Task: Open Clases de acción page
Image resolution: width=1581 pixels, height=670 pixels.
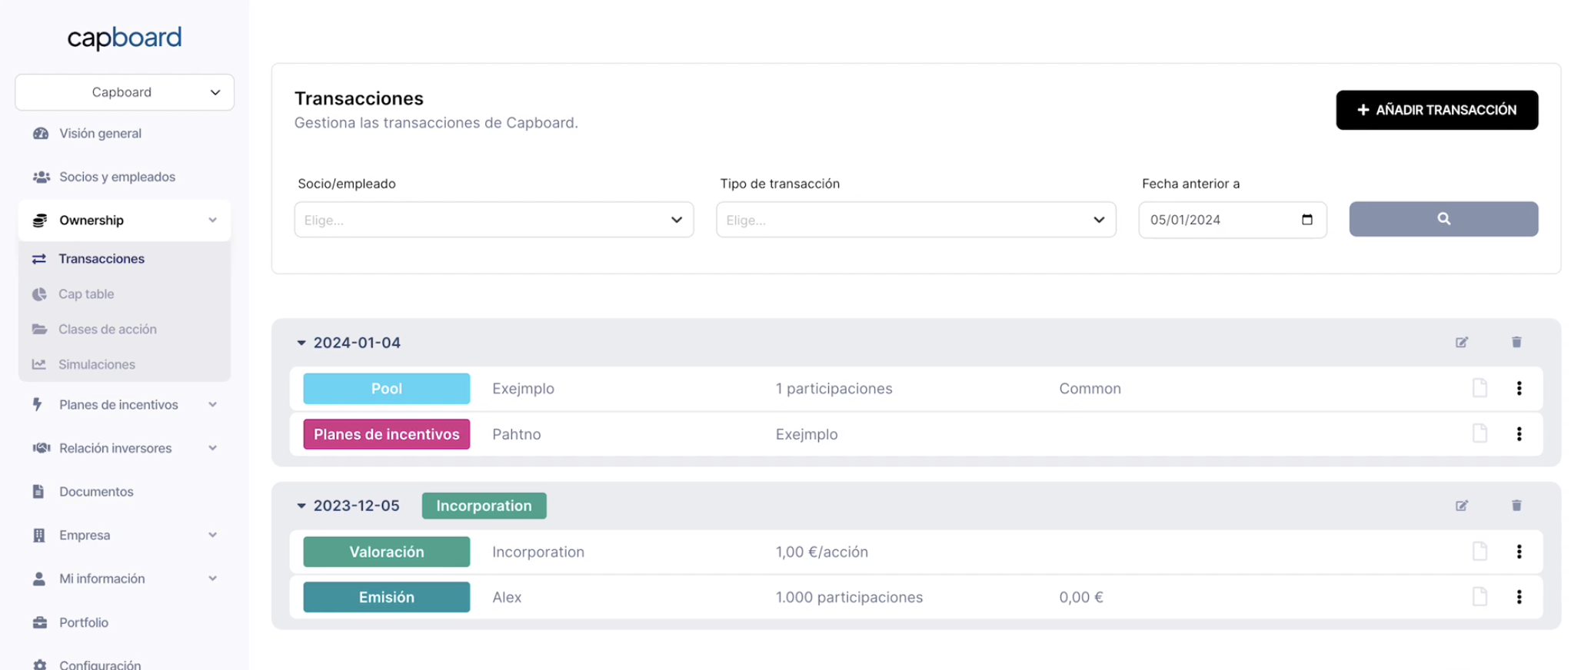Action: (x=108, y=329)
